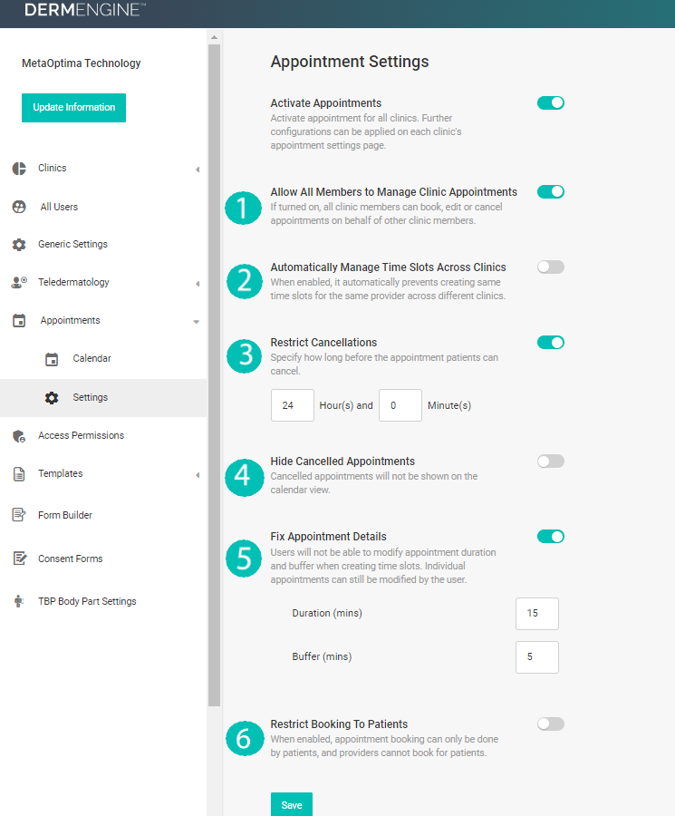Click the Consent Forms pencil icon
Image resolution: width=675 pixels, height=816 pixels.
click(20, 559)
